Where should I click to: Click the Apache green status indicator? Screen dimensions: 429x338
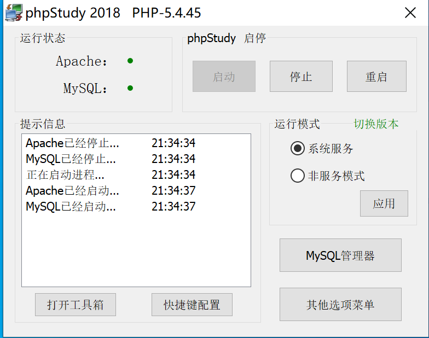(x=130, y=61)
